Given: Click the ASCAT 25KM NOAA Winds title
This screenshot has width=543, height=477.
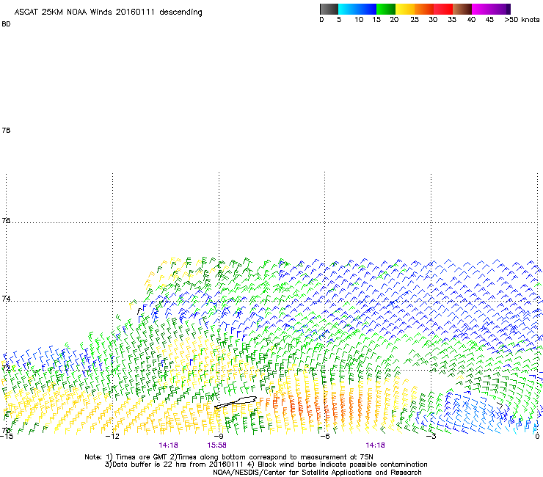Looking at the screenshot, I should point(108,12).
